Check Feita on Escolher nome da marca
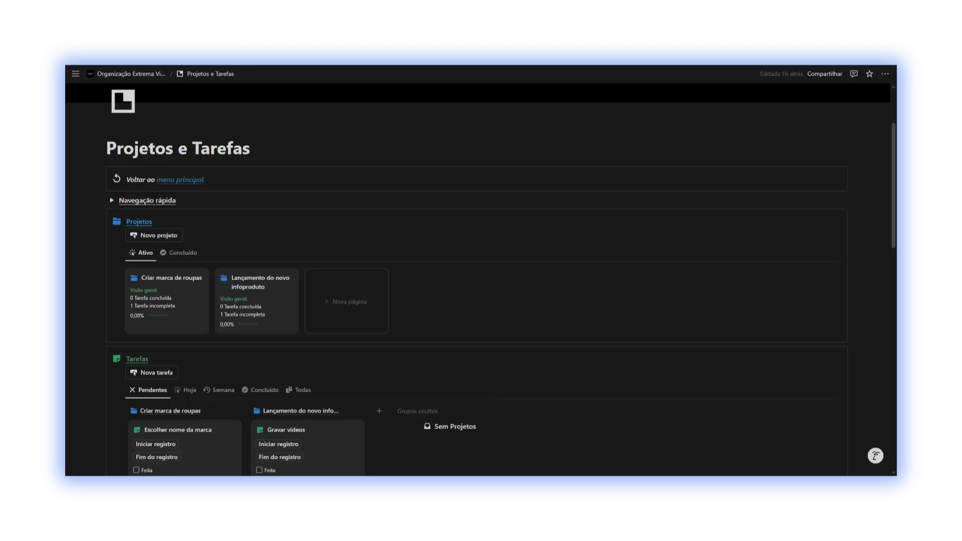The image size is (962, 541). (x=136, y=470)
